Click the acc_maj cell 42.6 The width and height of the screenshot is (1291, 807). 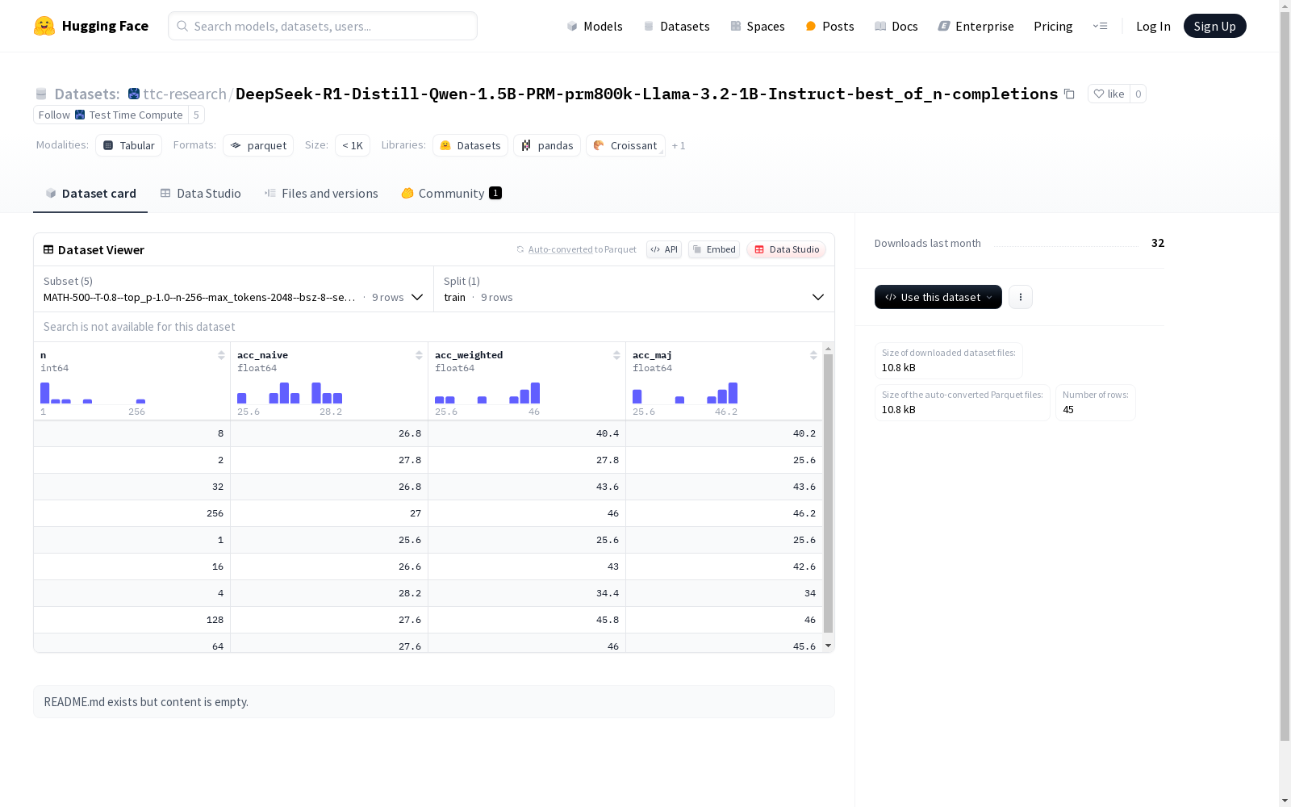click(725, 567)
